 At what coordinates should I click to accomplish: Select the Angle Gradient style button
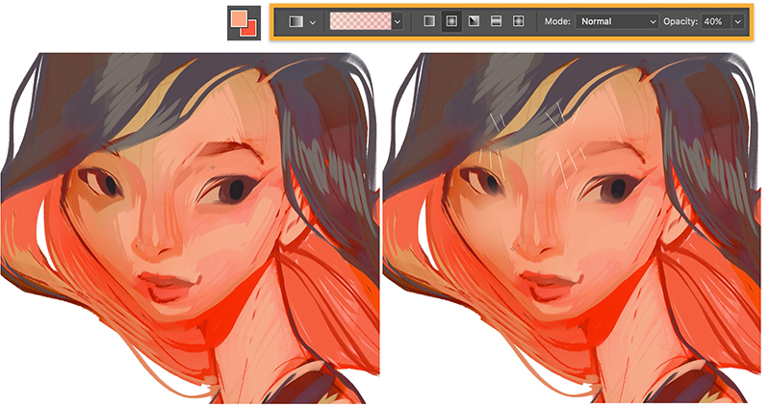[x=474, y=21]
